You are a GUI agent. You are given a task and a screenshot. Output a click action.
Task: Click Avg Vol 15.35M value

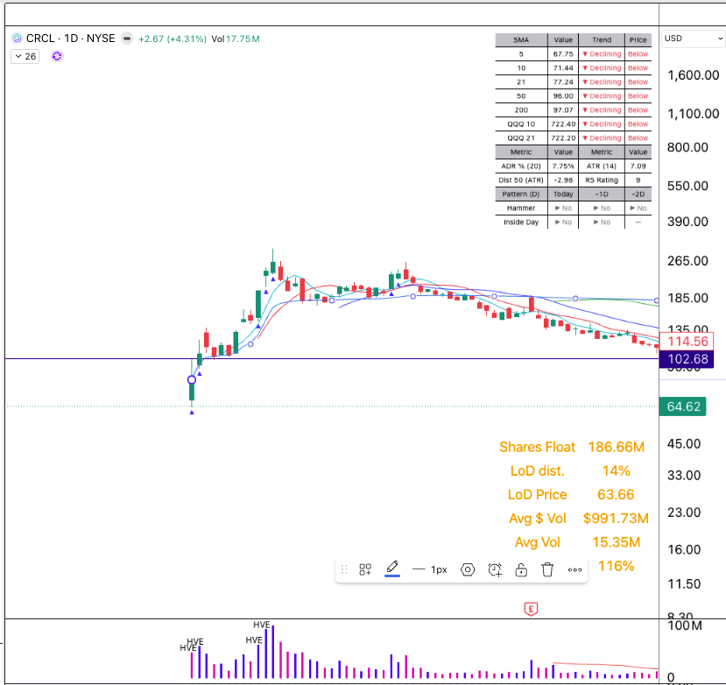(616, 542)
